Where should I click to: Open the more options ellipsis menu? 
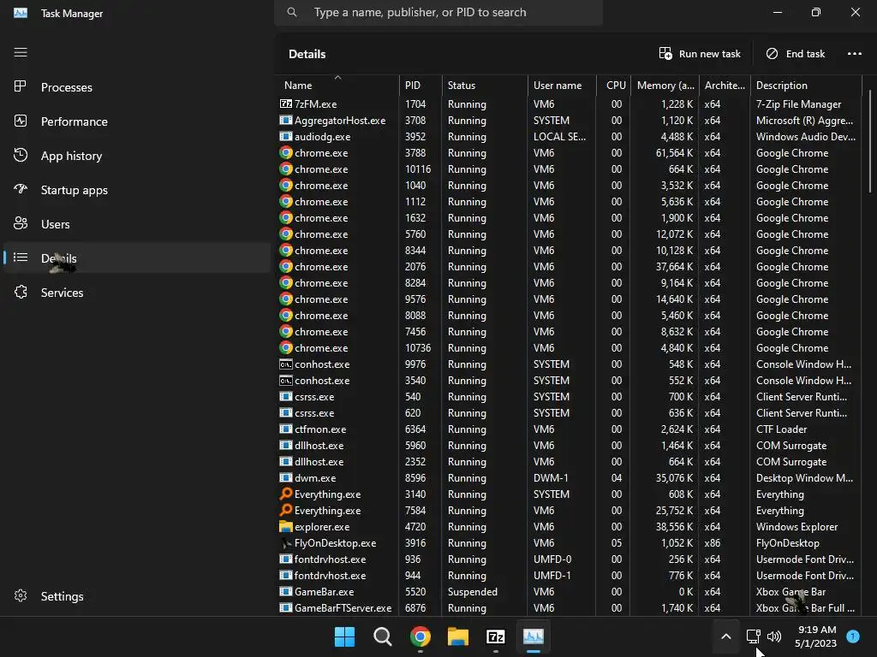coord(855,54)
